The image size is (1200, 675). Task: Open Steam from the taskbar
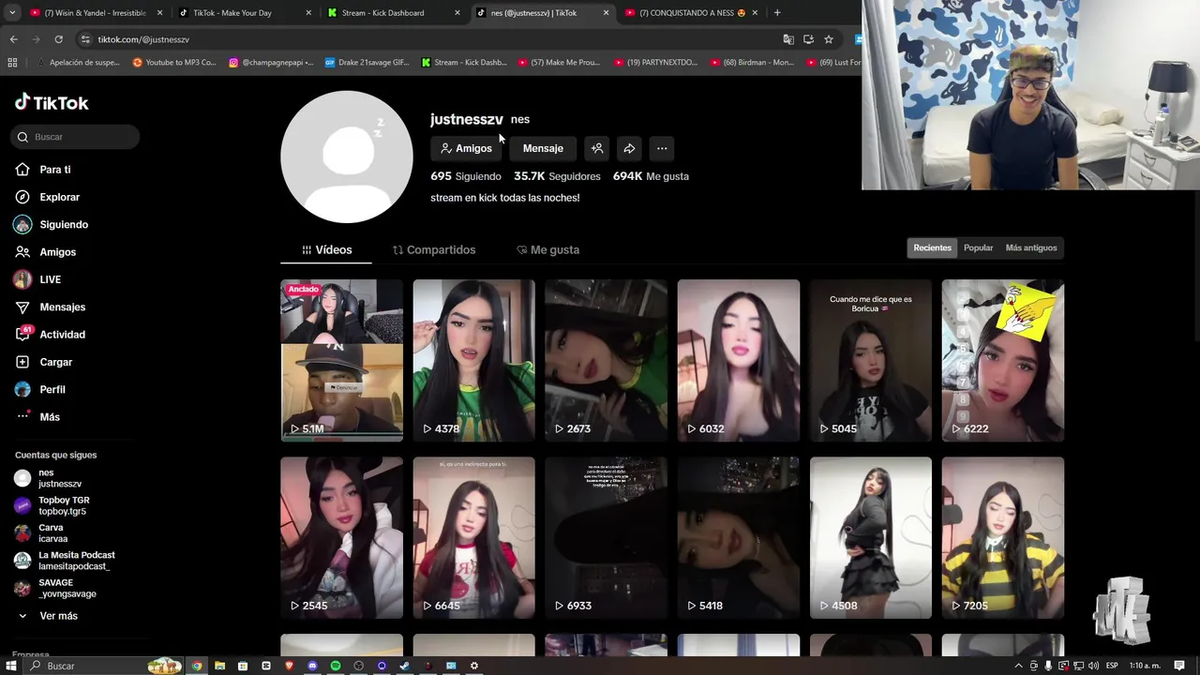coord(405,666)
